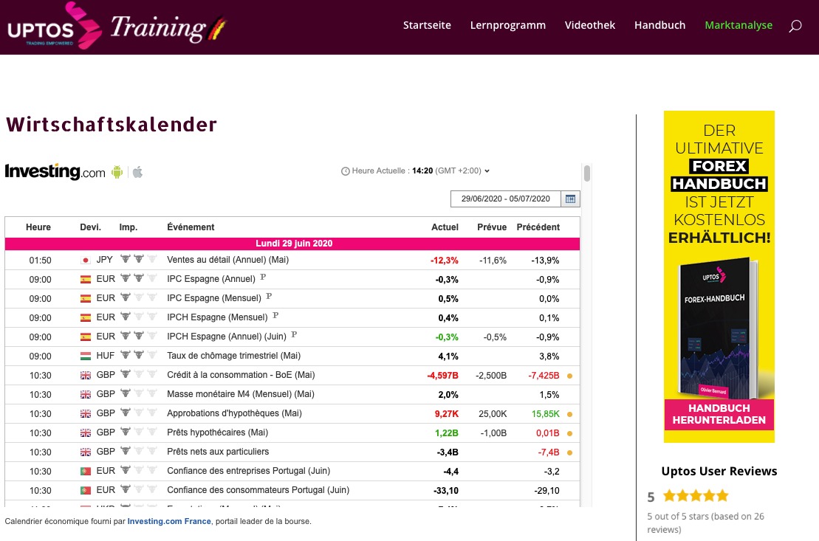Go to Startseite in the navigation
Screen dimensions: 819x541
tap(427, 25)
